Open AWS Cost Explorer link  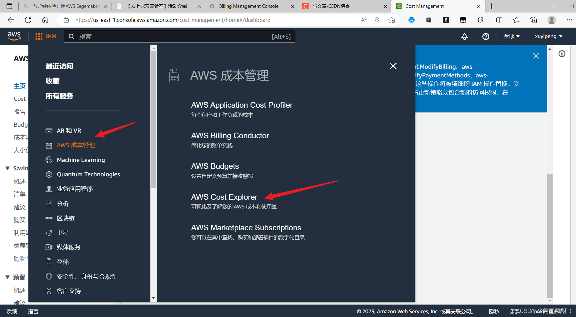(x=224, y=197)
